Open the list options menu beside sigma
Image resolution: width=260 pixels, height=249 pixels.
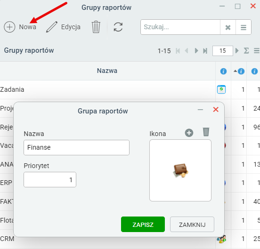257,50
